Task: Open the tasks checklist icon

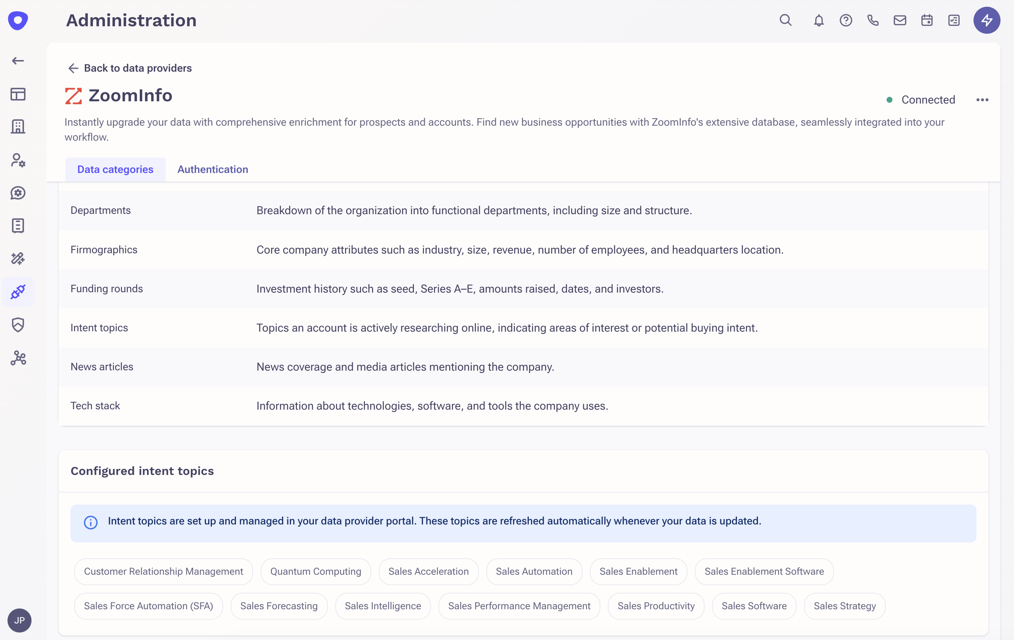Action: pos(954,20)
